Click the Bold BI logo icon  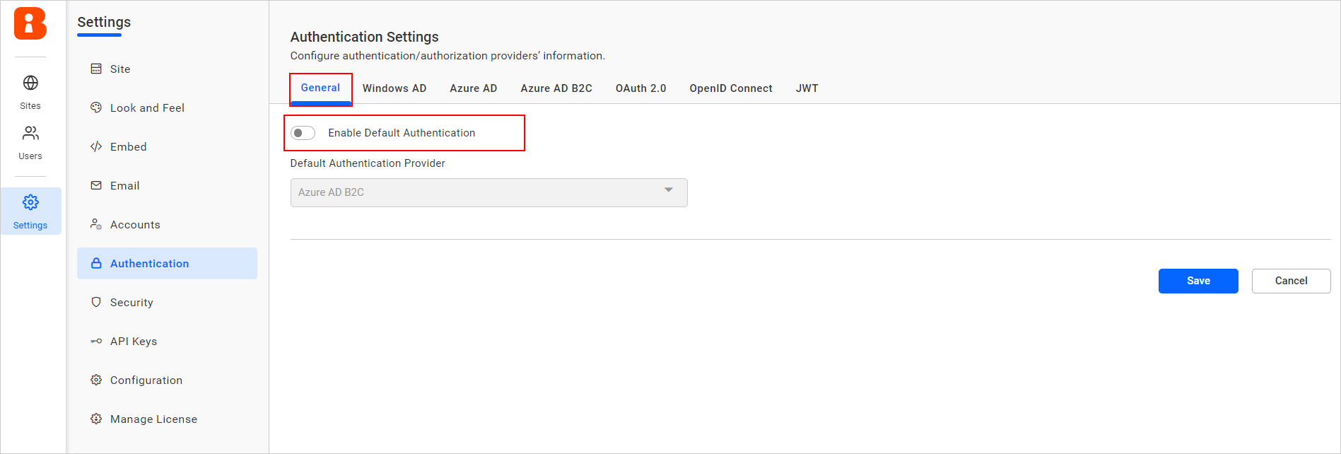[x=30, y=24]
